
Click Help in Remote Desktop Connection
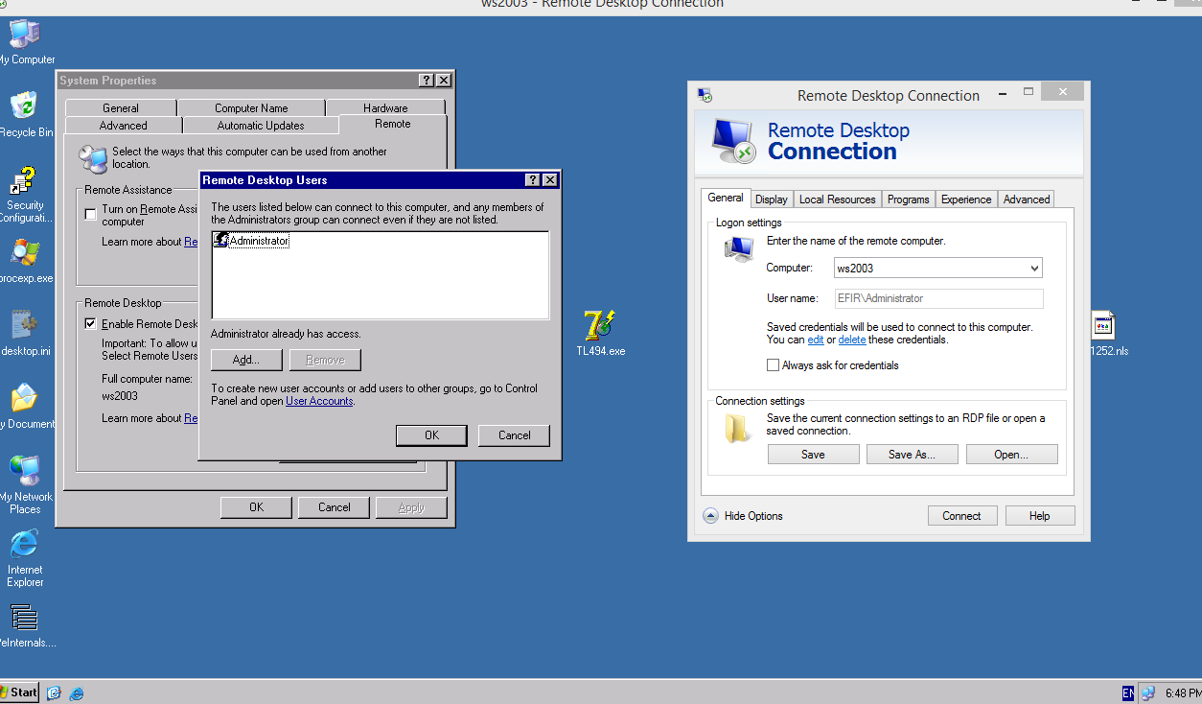1040,516
